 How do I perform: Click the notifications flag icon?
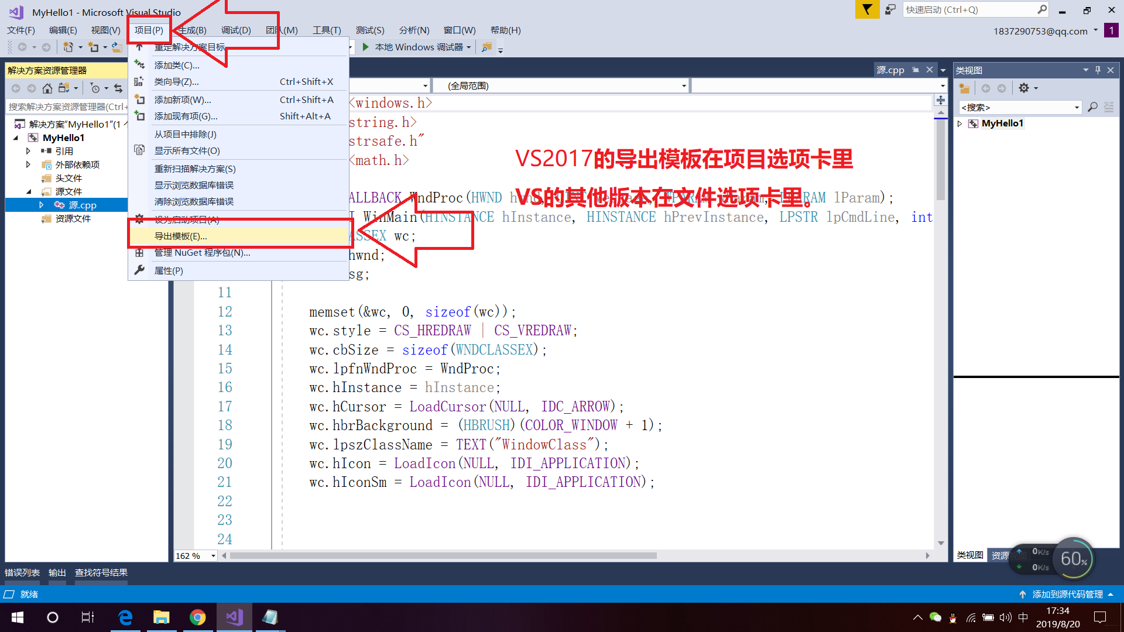pyautogui.click(x=867, y=9)
